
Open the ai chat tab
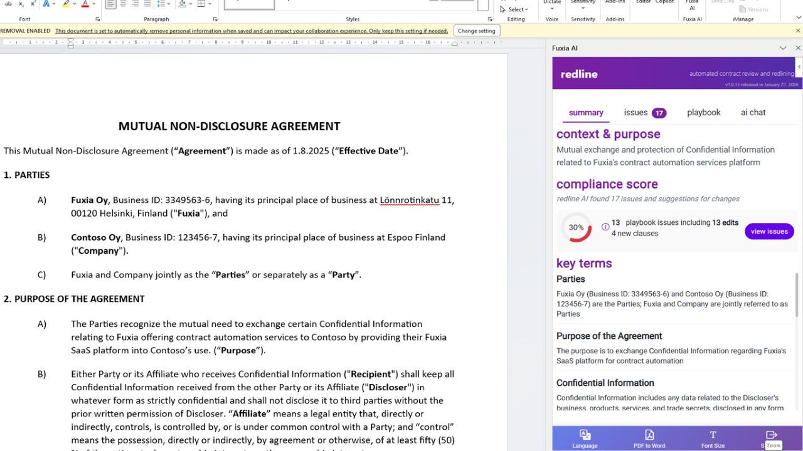[753, 113]
